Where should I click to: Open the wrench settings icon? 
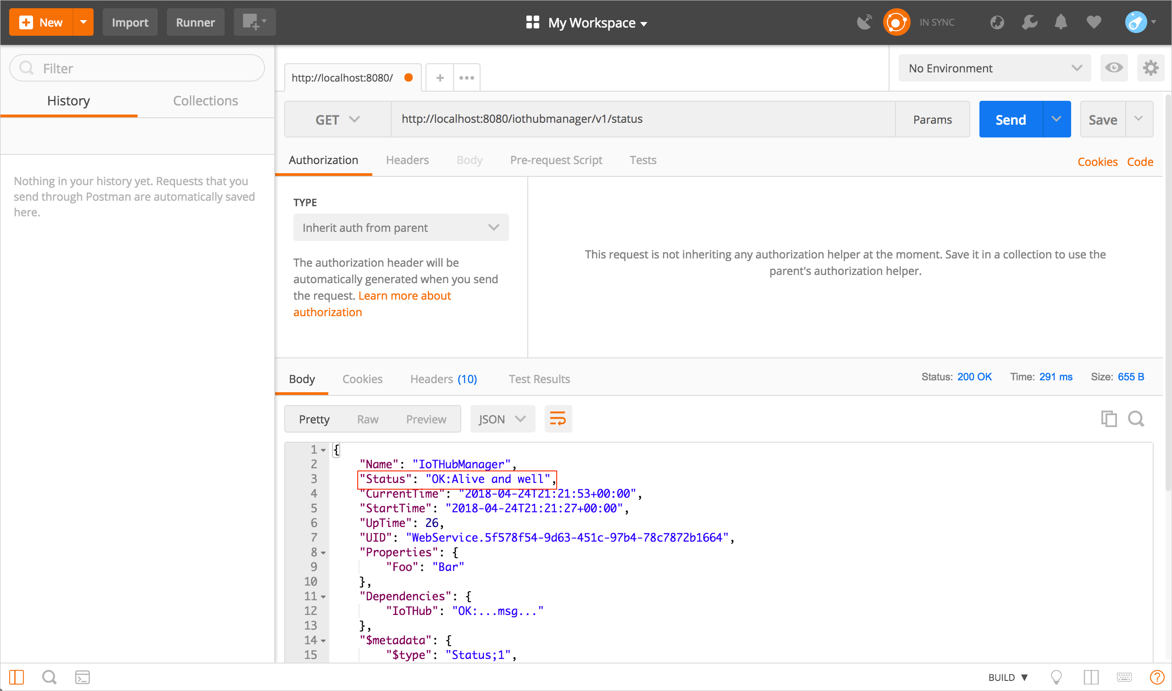(x=1029, y=22)
